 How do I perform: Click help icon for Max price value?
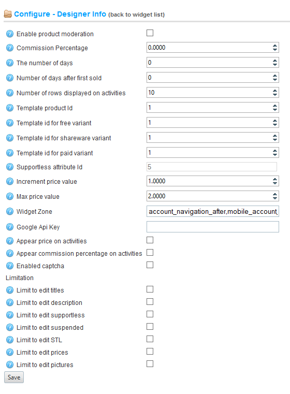click(x=10, y=196)
